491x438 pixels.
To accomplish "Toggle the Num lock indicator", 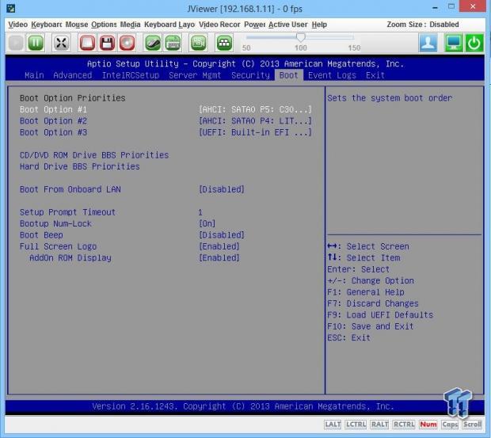I will [428, 425].
